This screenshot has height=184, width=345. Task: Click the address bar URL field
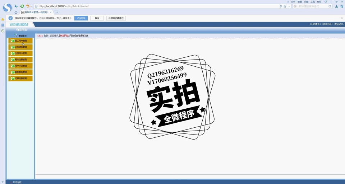click(x=144, y=6)
